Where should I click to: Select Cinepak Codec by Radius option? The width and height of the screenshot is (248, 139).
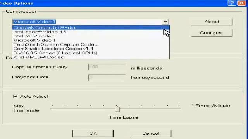[91, 27]
